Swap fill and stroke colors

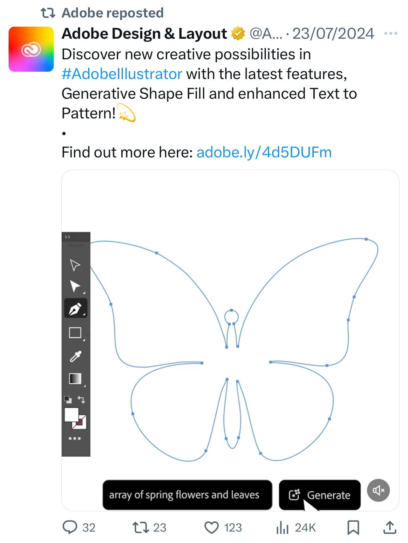pyautogui.click(x=81, y=400)
